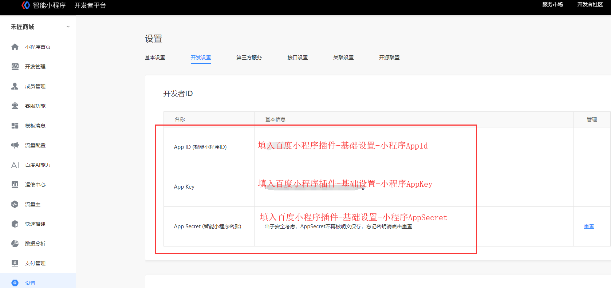611x288 pixels.
Task: Click the 支付管理 yen icon
Action: click(15, 263)
